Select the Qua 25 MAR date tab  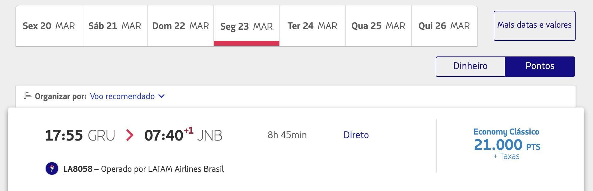(378, 26)
